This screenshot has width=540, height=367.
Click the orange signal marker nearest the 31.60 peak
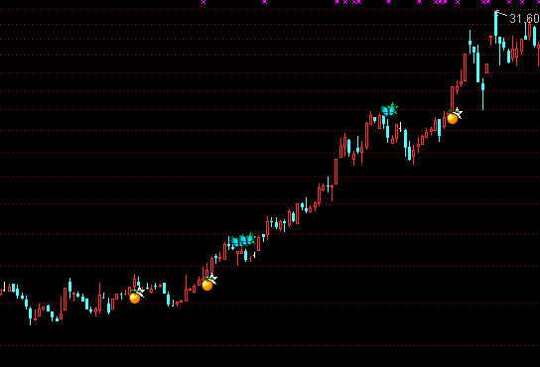click(x=453, y=118)
